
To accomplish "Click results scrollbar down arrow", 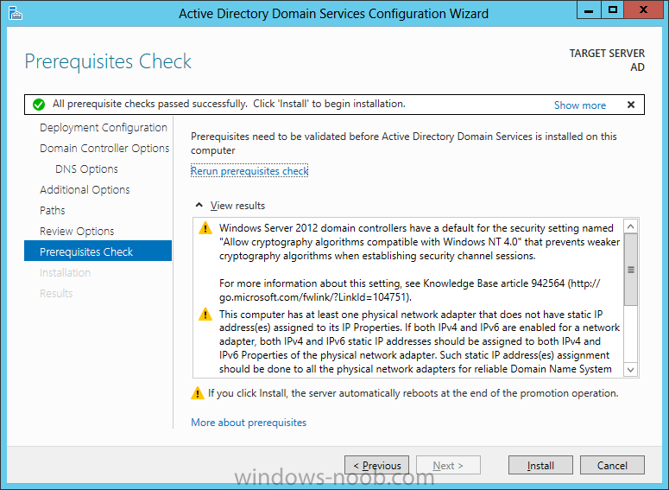I will [631, 370].
